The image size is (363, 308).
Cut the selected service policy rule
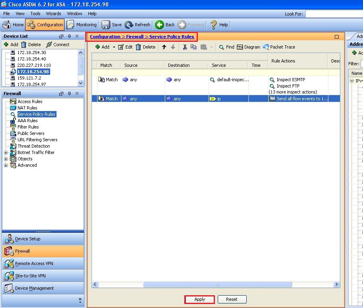[184, 47]
